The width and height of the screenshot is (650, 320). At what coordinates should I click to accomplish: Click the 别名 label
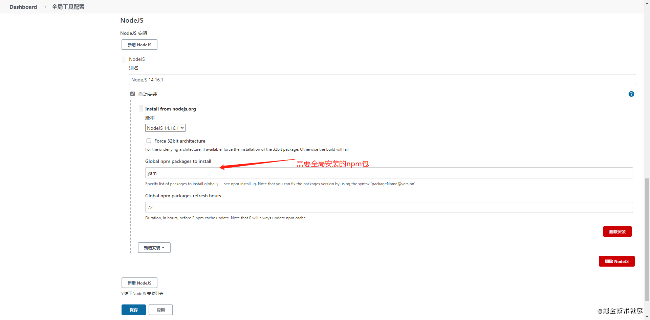pos(134,68)
